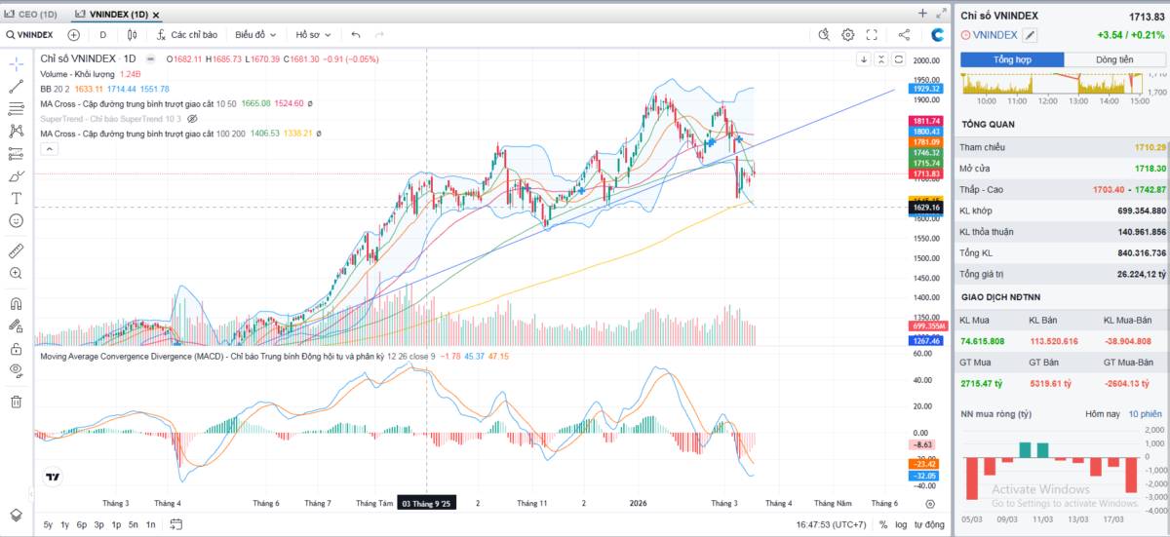Click the time axis settings target icon

[930, 504]
